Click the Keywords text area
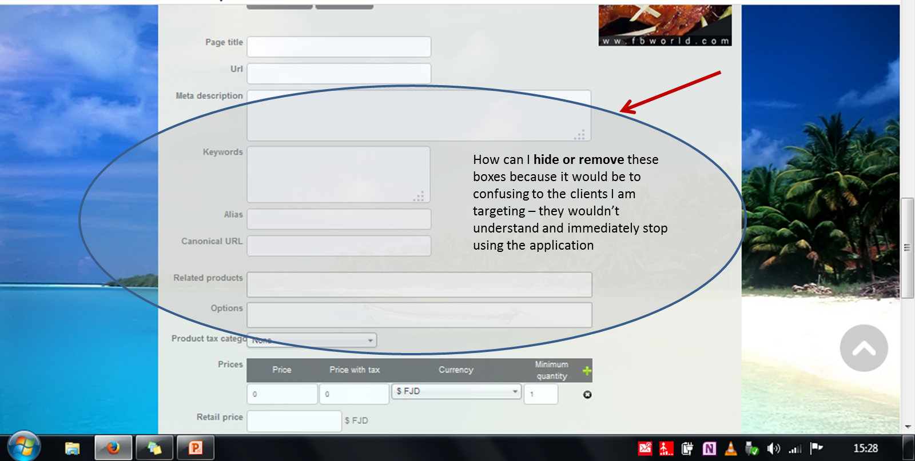Viewport: 915px width, 461px height. 339,174
